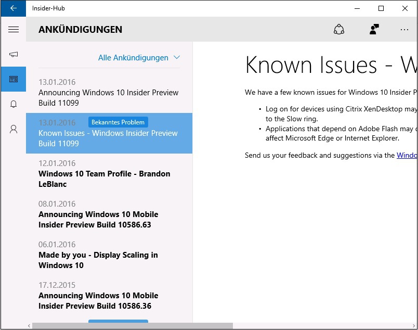Open Made by you - Display Scaling article
This screenshot has width=418, height=330.
coord(109,255)
